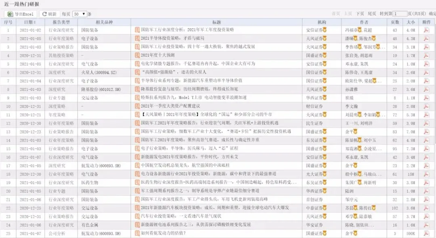Click 火星人(300894.SZ) stock cell
The height and width of the screenshot is (238, 436).
99,72
